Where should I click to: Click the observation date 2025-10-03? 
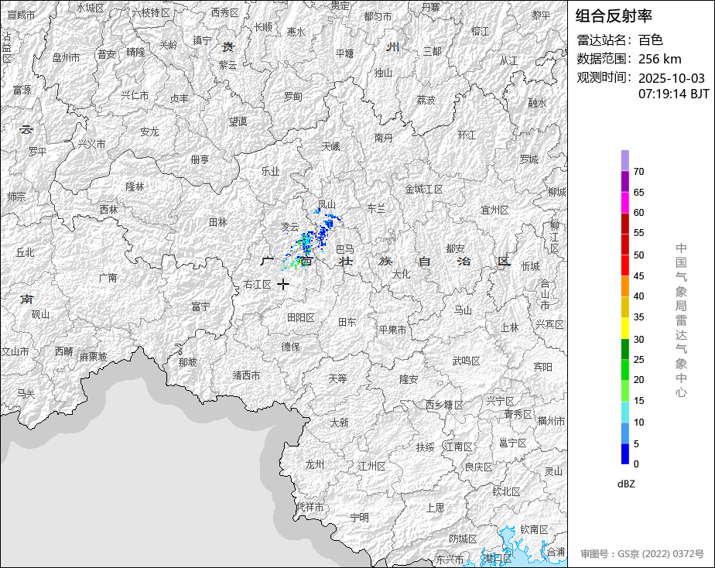click(x=671, y=78)
